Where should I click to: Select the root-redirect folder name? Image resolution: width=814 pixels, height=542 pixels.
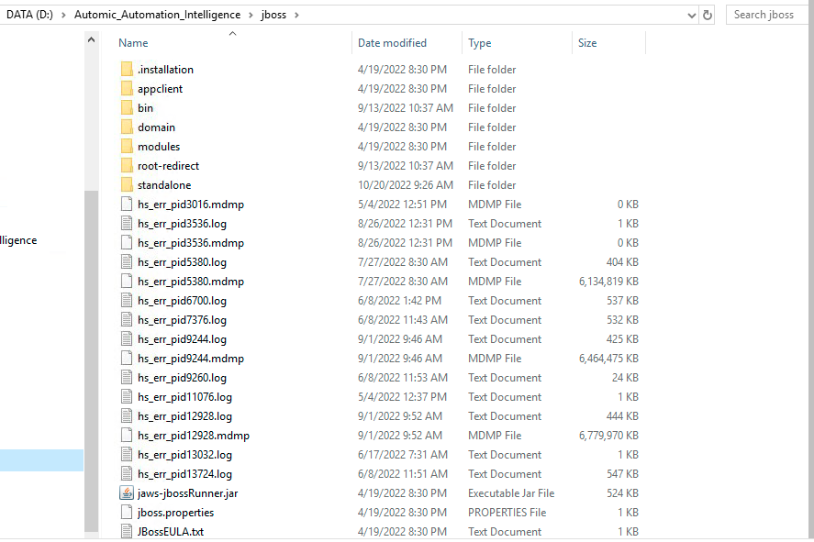click(x=169, y=166)
